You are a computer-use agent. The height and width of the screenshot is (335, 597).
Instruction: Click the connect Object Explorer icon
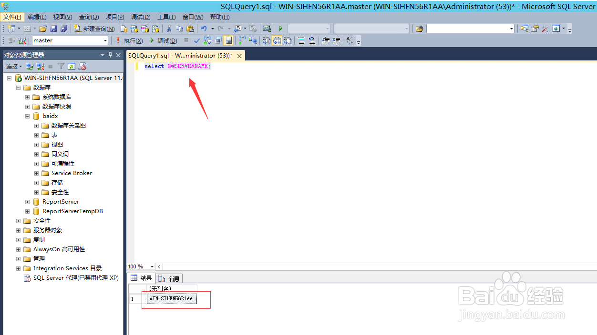coord(30,66)
